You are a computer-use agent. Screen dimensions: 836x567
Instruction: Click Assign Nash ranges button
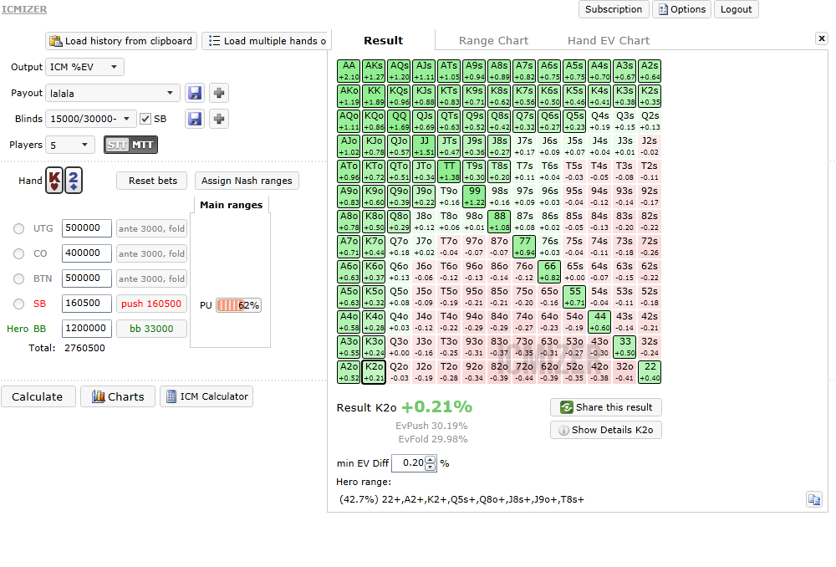point(247,181)
